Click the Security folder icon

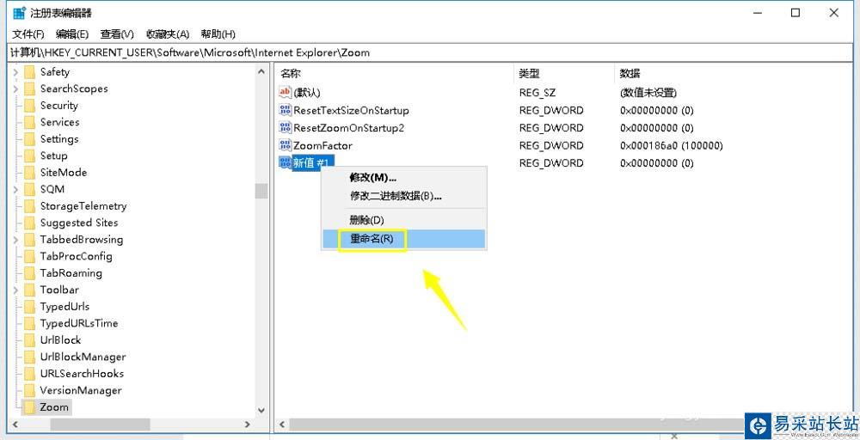point(29,105)
